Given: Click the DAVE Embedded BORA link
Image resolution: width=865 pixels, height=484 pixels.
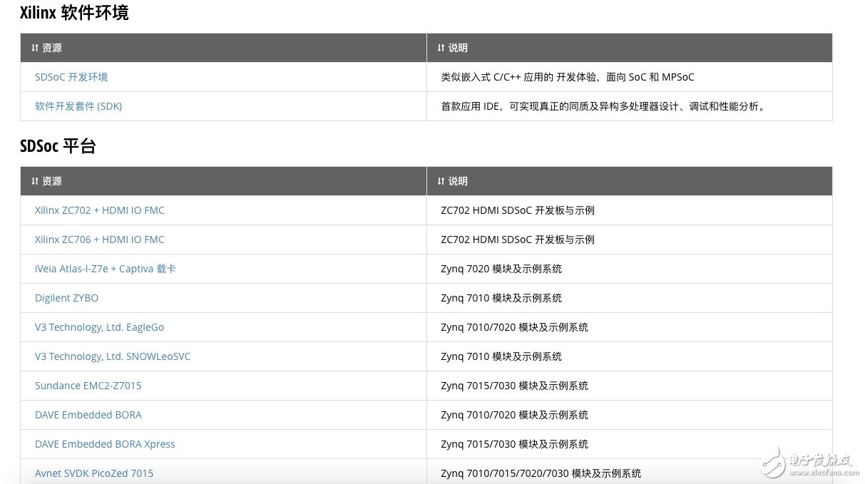Looking at the screenshot, I should (88, 415).
